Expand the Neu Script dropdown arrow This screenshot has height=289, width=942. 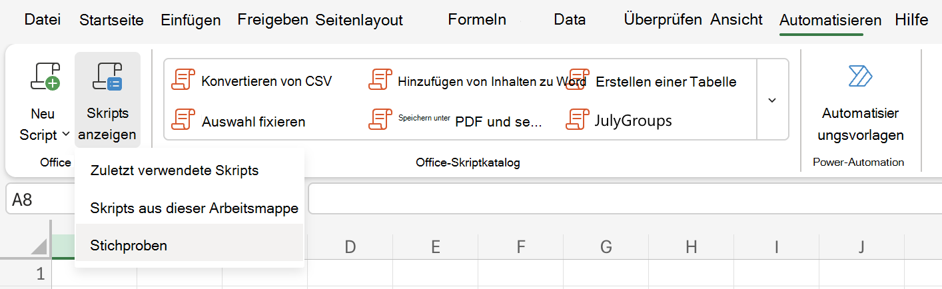(66, 135)
